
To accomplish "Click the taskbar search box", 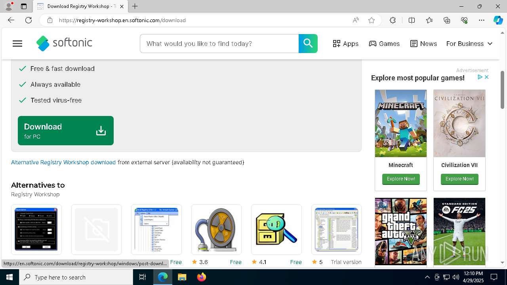I will pos(76,277).
